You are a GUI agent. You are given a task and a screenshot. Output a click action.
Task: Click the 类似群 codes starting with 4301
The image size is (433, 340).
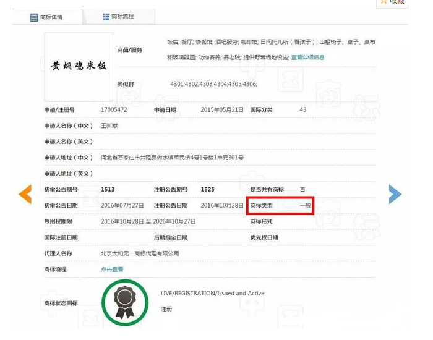coord(213,83)
